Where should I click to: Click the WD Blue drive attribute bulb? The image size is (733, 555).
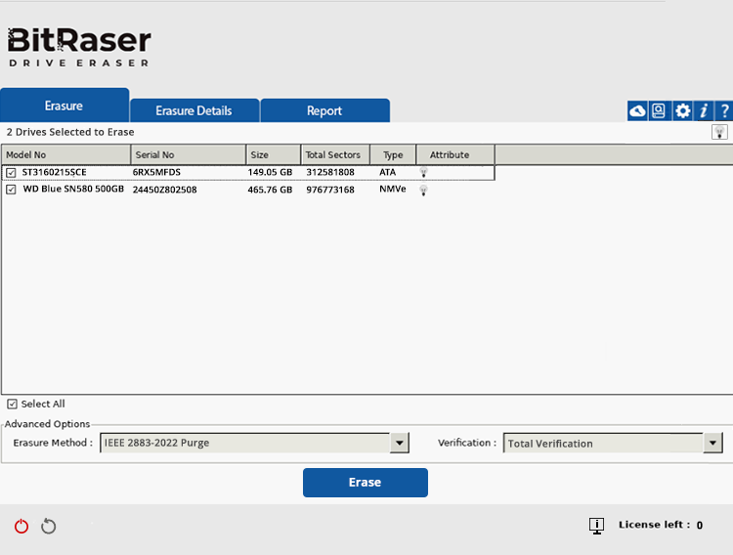pos(424,191)
